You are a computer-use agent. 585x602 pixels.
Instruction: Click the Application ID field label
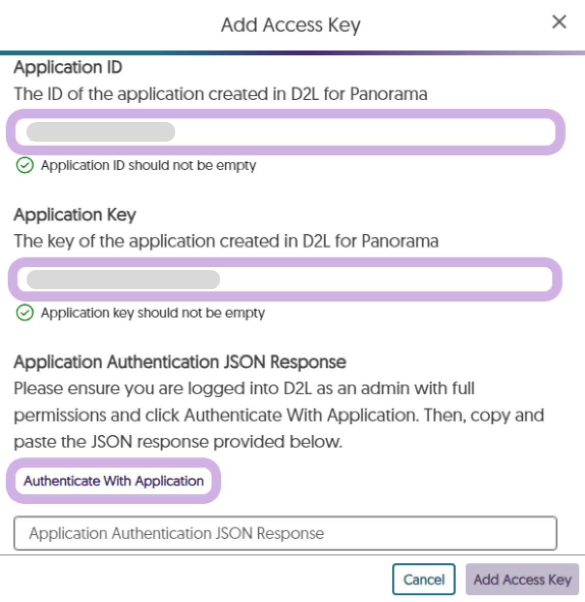(x=68, y=68)
